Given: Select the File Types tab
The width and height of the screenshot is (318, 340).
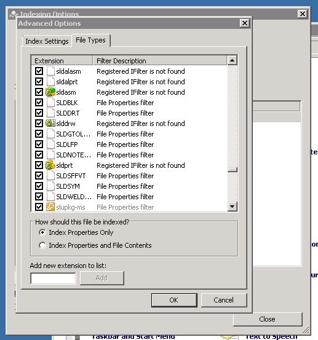Looking at the screenshot, I should pyautogui.click(x=90, y=40).
